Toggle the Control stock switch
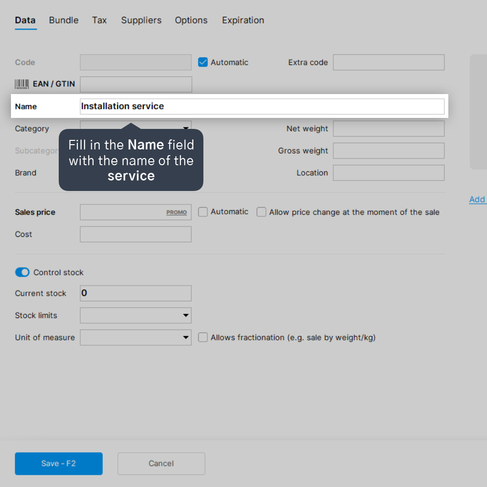 (22, 272)
